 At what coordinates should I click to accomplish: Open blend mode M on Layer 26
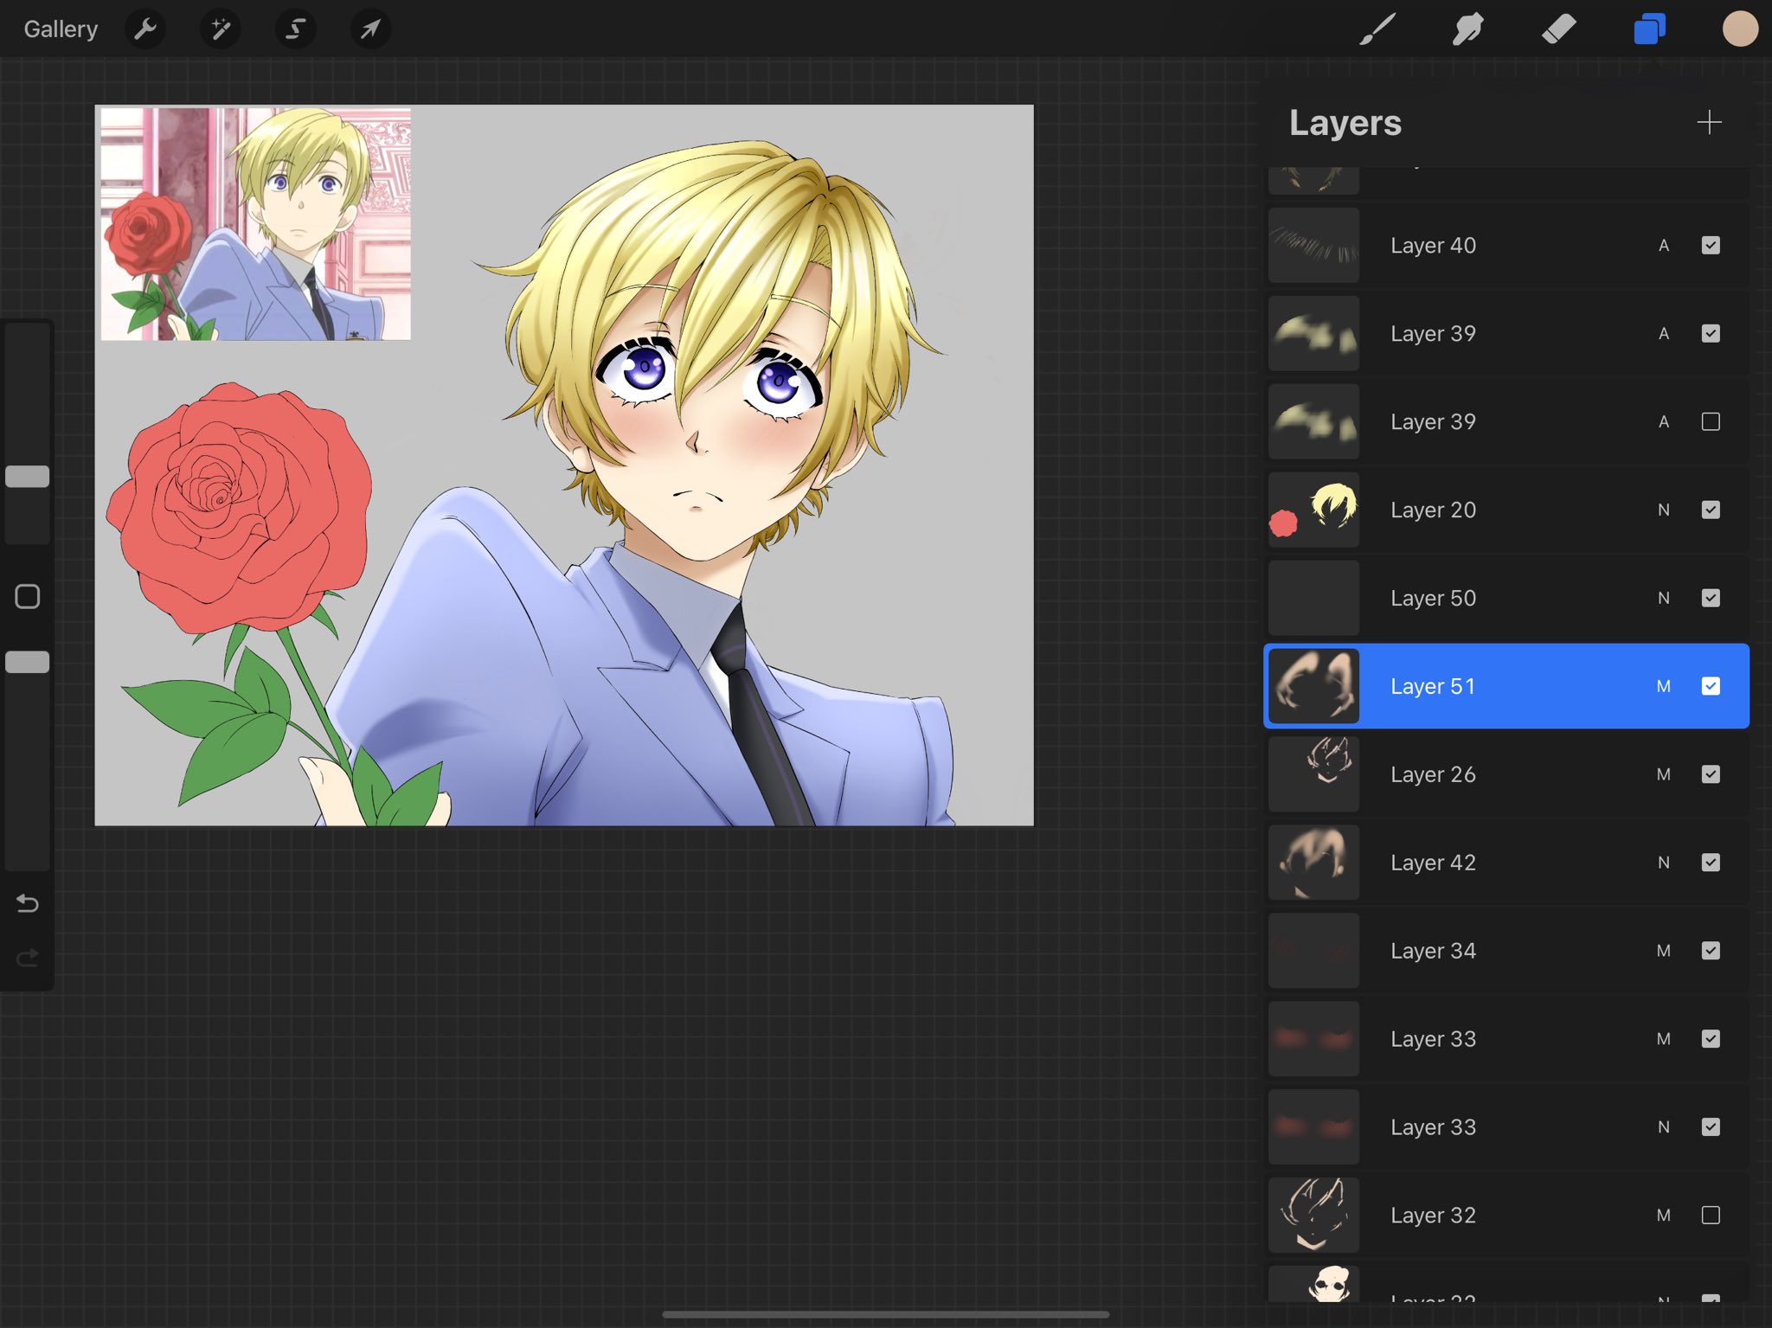pyautogui.click(x=1663, y=774)
